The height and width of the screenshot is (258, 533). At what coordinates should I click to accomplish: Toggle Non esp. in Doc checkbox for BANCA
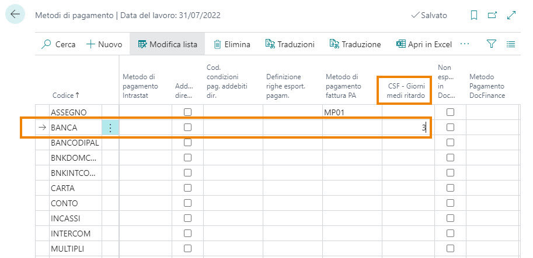[450, 128]
